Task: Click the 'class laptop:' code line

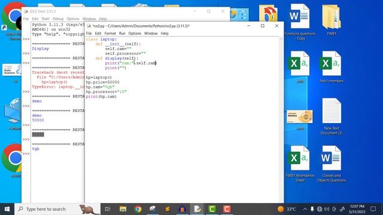Action: point(101,39)
